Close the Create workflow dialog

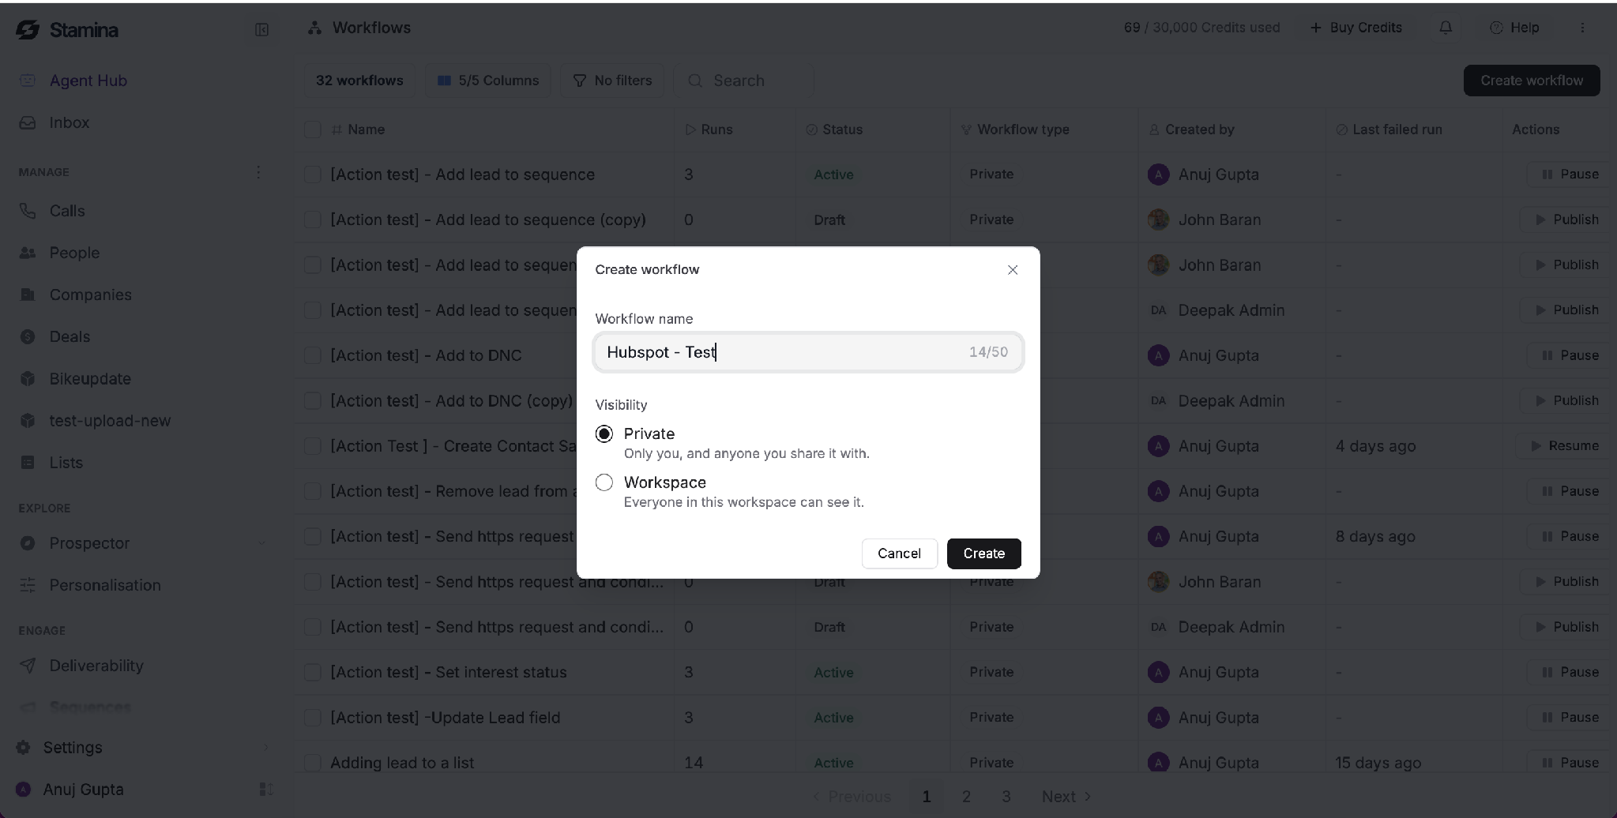1013,270
